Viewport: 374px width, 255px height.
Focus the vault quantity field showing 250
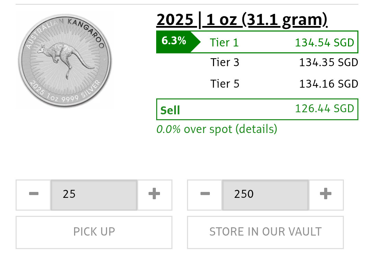pos(265,195)
